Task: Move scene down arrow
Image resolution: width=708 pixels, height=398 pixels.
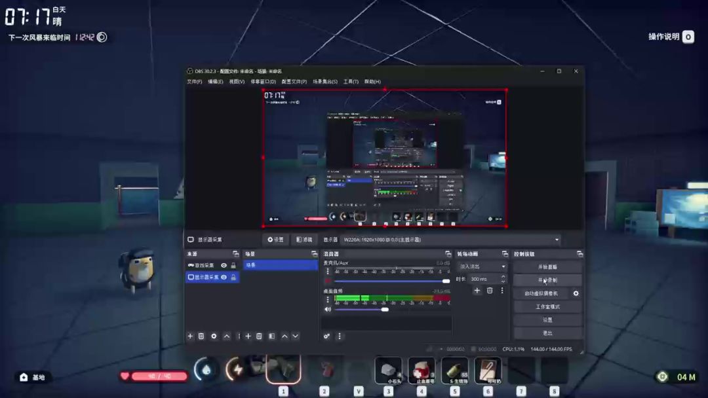Action: pos(295,336)
